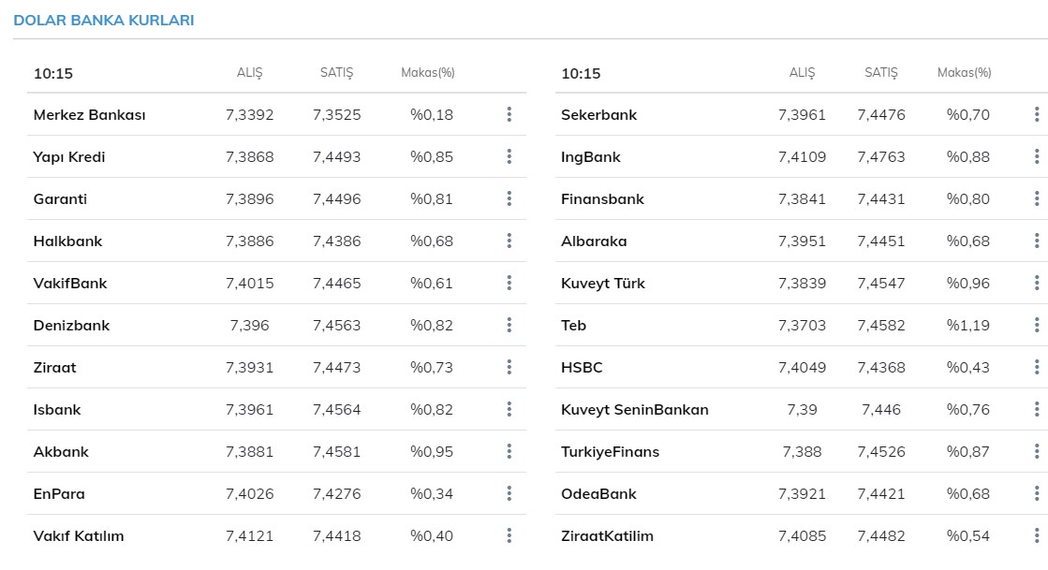Viewport: 1048px width, 570px height.
Task: Click the ALIŞ column header in left table
Action: tap(249, 73)
